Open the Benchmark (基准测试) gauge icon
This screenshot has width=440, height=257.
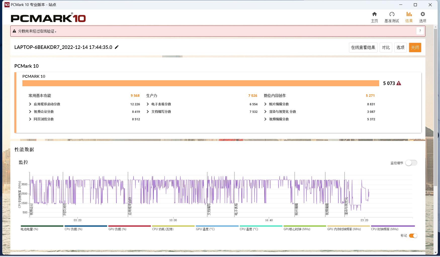tap(391, 14)
